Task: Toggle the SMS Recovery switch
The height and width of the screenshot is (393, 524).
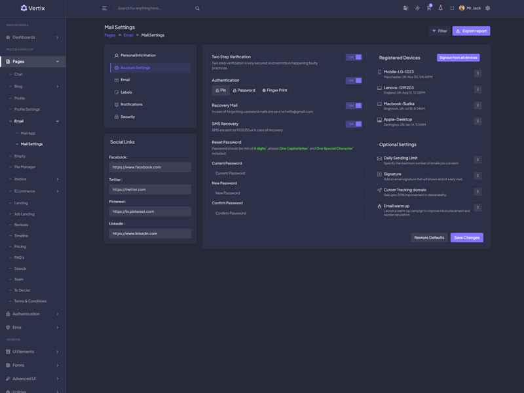Action: click(354, 124)
